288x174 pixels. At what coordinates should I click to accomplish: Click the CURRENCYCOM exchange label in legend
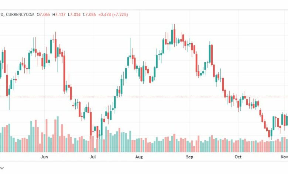coord(20,14)
